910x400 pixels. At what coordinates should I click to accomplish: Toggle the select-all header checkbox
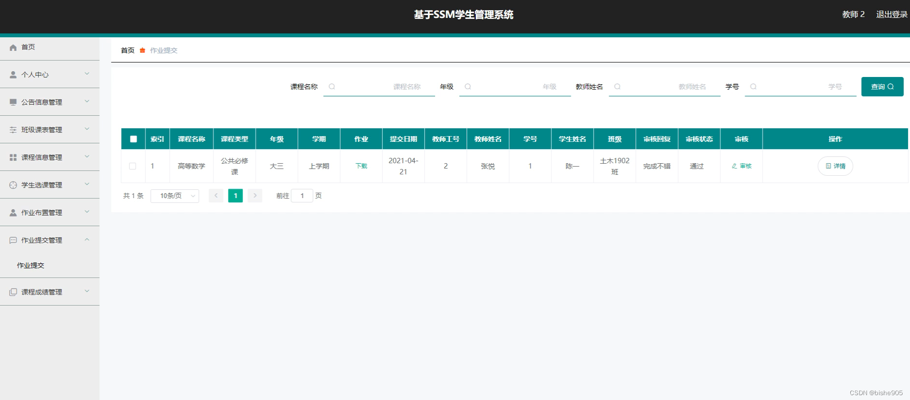(133, 139)
